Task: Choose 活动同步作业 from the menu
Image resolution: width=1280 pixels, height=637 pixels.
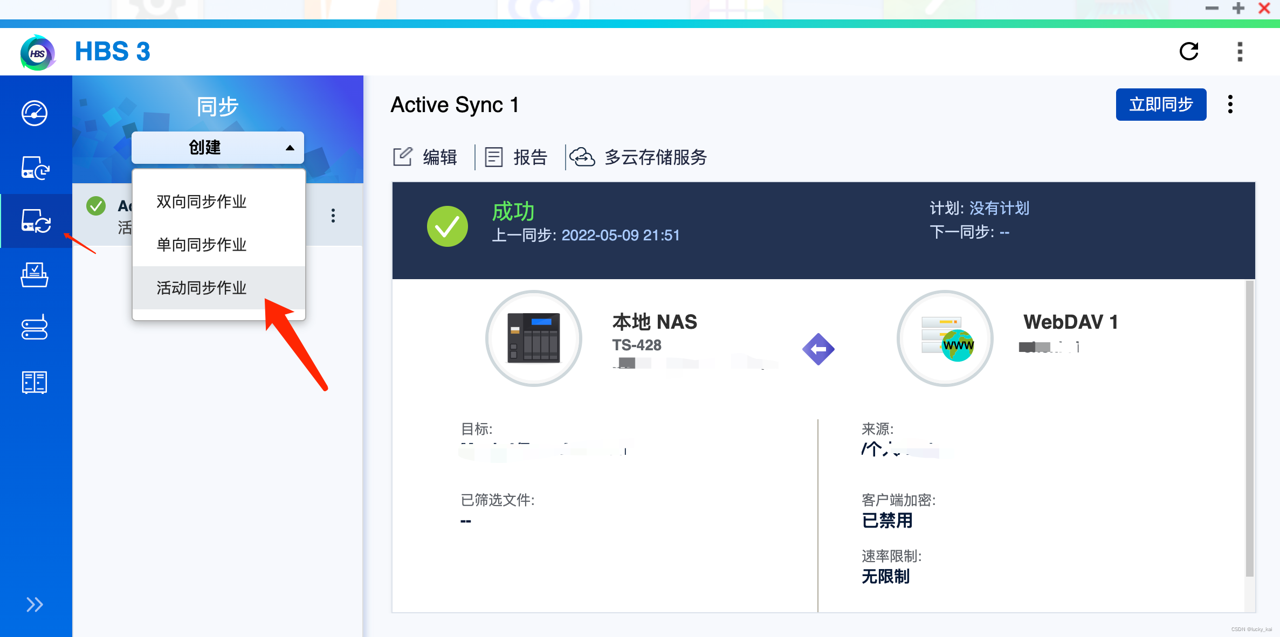Action: tap(202, 288)
